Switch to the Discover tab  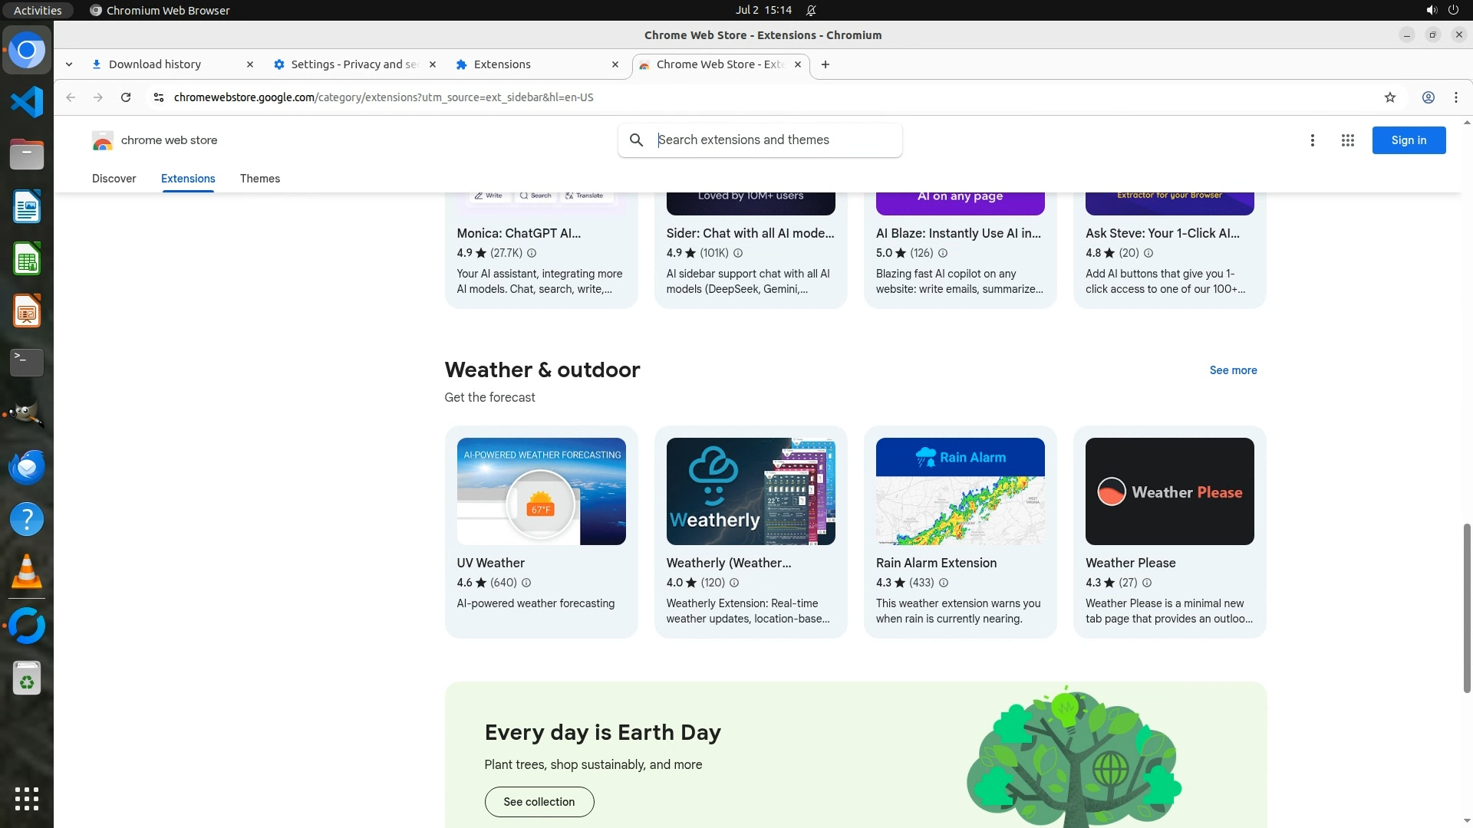point(114,179)
